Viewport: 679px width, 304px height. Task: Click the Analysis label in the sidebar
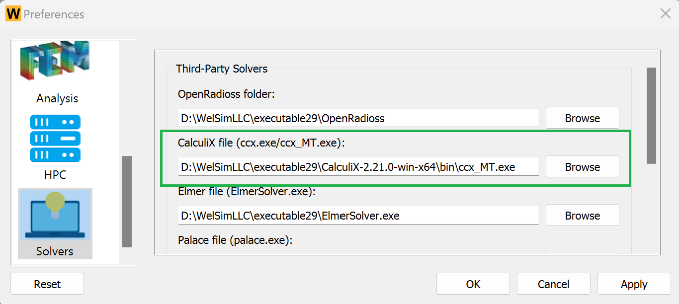57,98
